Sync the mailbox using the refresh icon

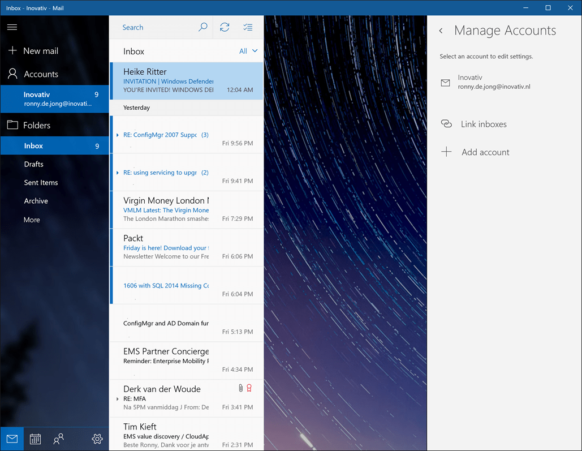click(225, 27)
